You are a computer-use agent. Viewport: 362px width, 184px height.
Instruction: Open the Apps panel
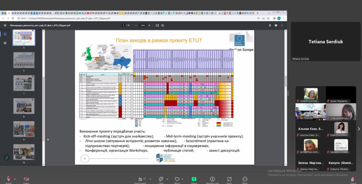tap(229, 179)
